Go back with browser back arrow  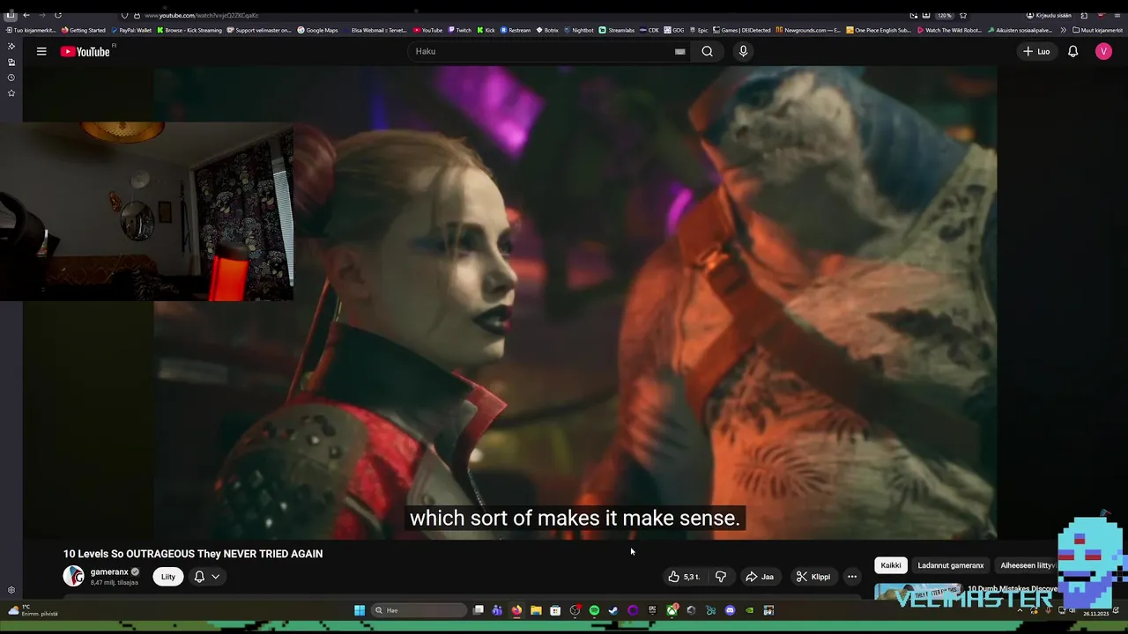pyautogui.click(x=26, y=15)
